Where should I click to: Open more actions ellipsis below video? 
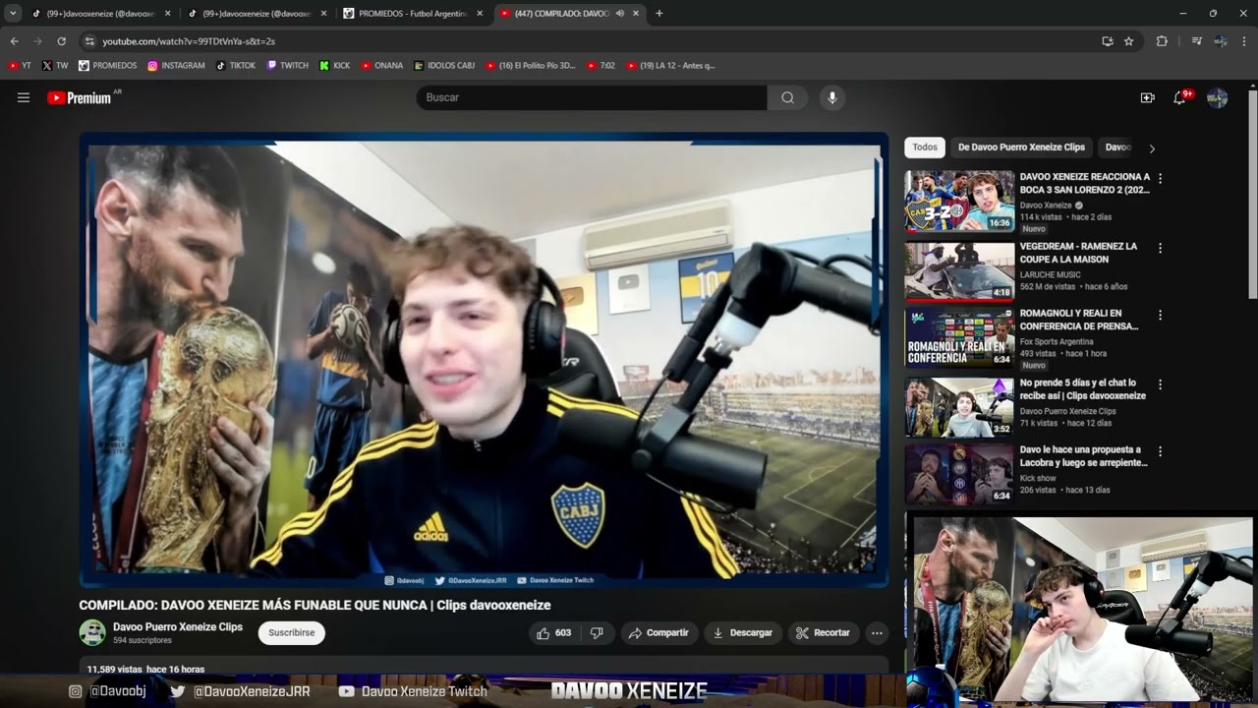click(877, 633)
